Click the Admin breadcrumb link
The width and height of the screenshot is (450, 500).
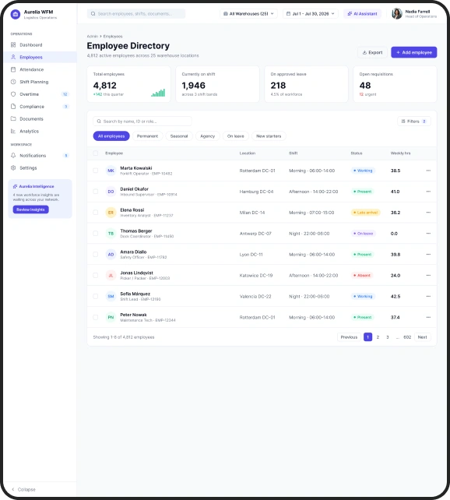point(93,37)
